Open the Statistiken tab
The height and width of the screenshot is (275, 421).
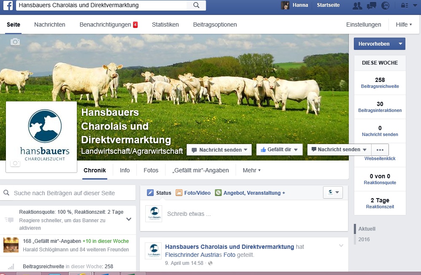coord(166,25)
